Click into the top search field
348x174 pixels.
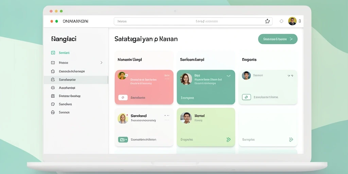pyautogui.click(x=193, y=21)
